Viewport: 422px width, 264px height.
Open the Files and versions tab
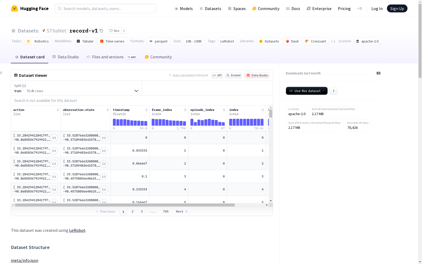(x=112, y=57)
